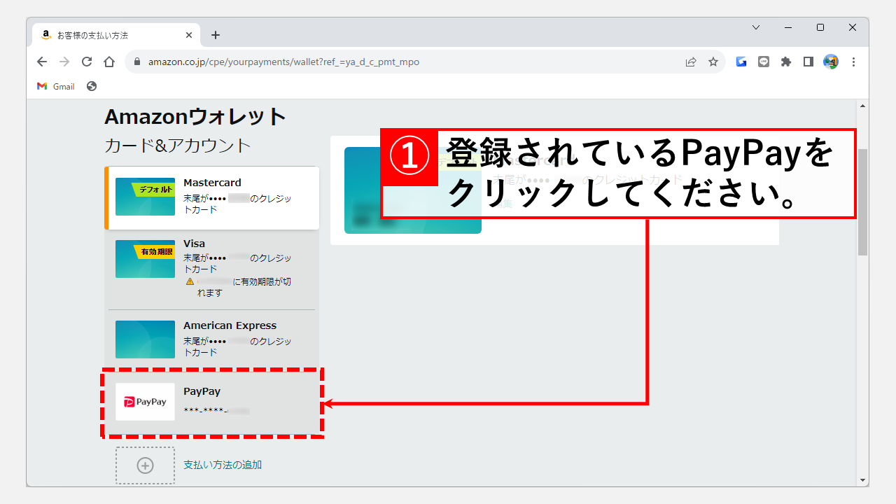Screen dimensions: 896x504
Task: Reload the page with the refresh icon
Action: (87, 62)
